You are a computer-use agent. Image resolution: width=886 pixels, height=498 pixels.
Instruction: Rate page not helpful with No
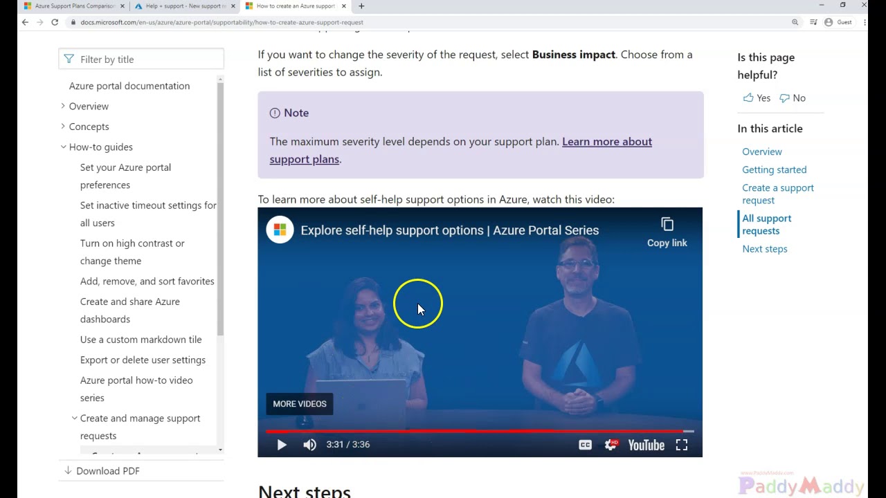pos(793,98)
